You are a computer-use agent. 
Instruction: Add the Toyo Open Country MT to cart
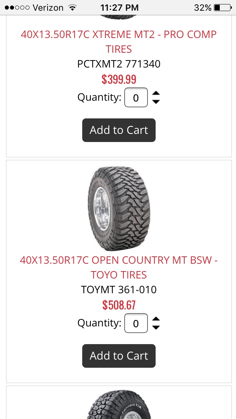pyautogui.click(x=119, y=356)
